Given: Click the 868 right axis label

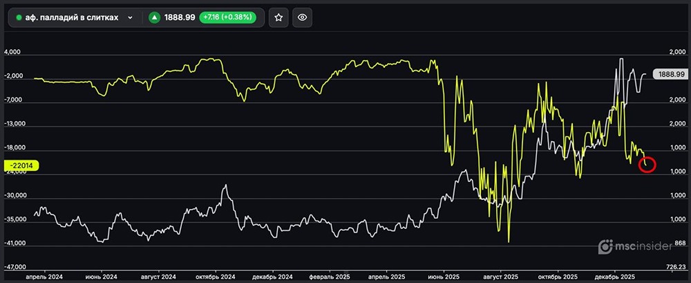Looking at the screenshot, I should point(681,244).
